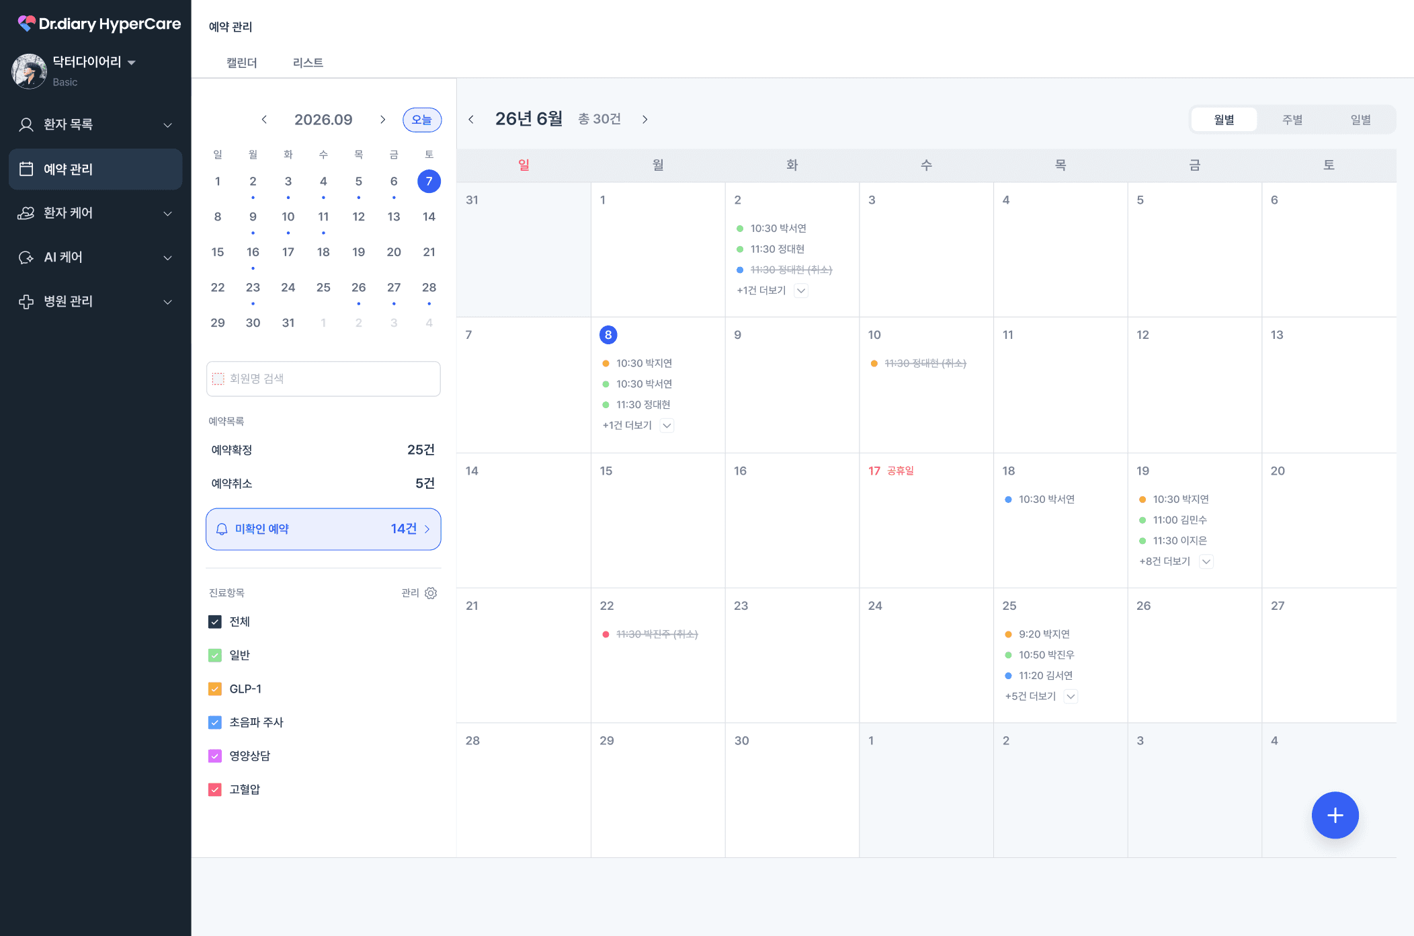Open 11:00 김민수 appointment on June 19
The height and width of the screenshot is (936, 1414).
tap(1173, 520)
